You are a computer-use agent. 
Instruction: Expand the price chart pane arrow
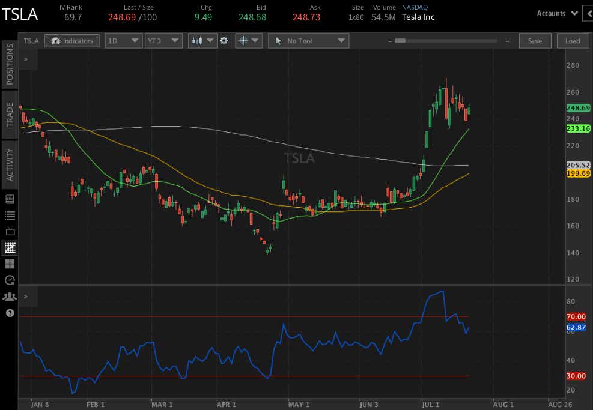click(26, 59)
